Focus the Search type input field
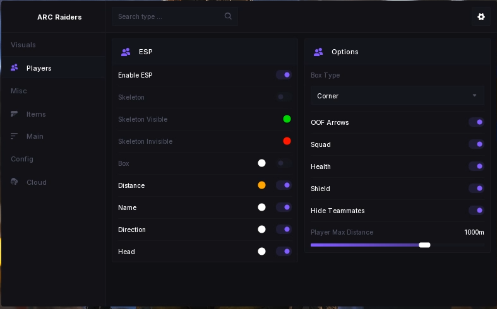 (167, 16)
